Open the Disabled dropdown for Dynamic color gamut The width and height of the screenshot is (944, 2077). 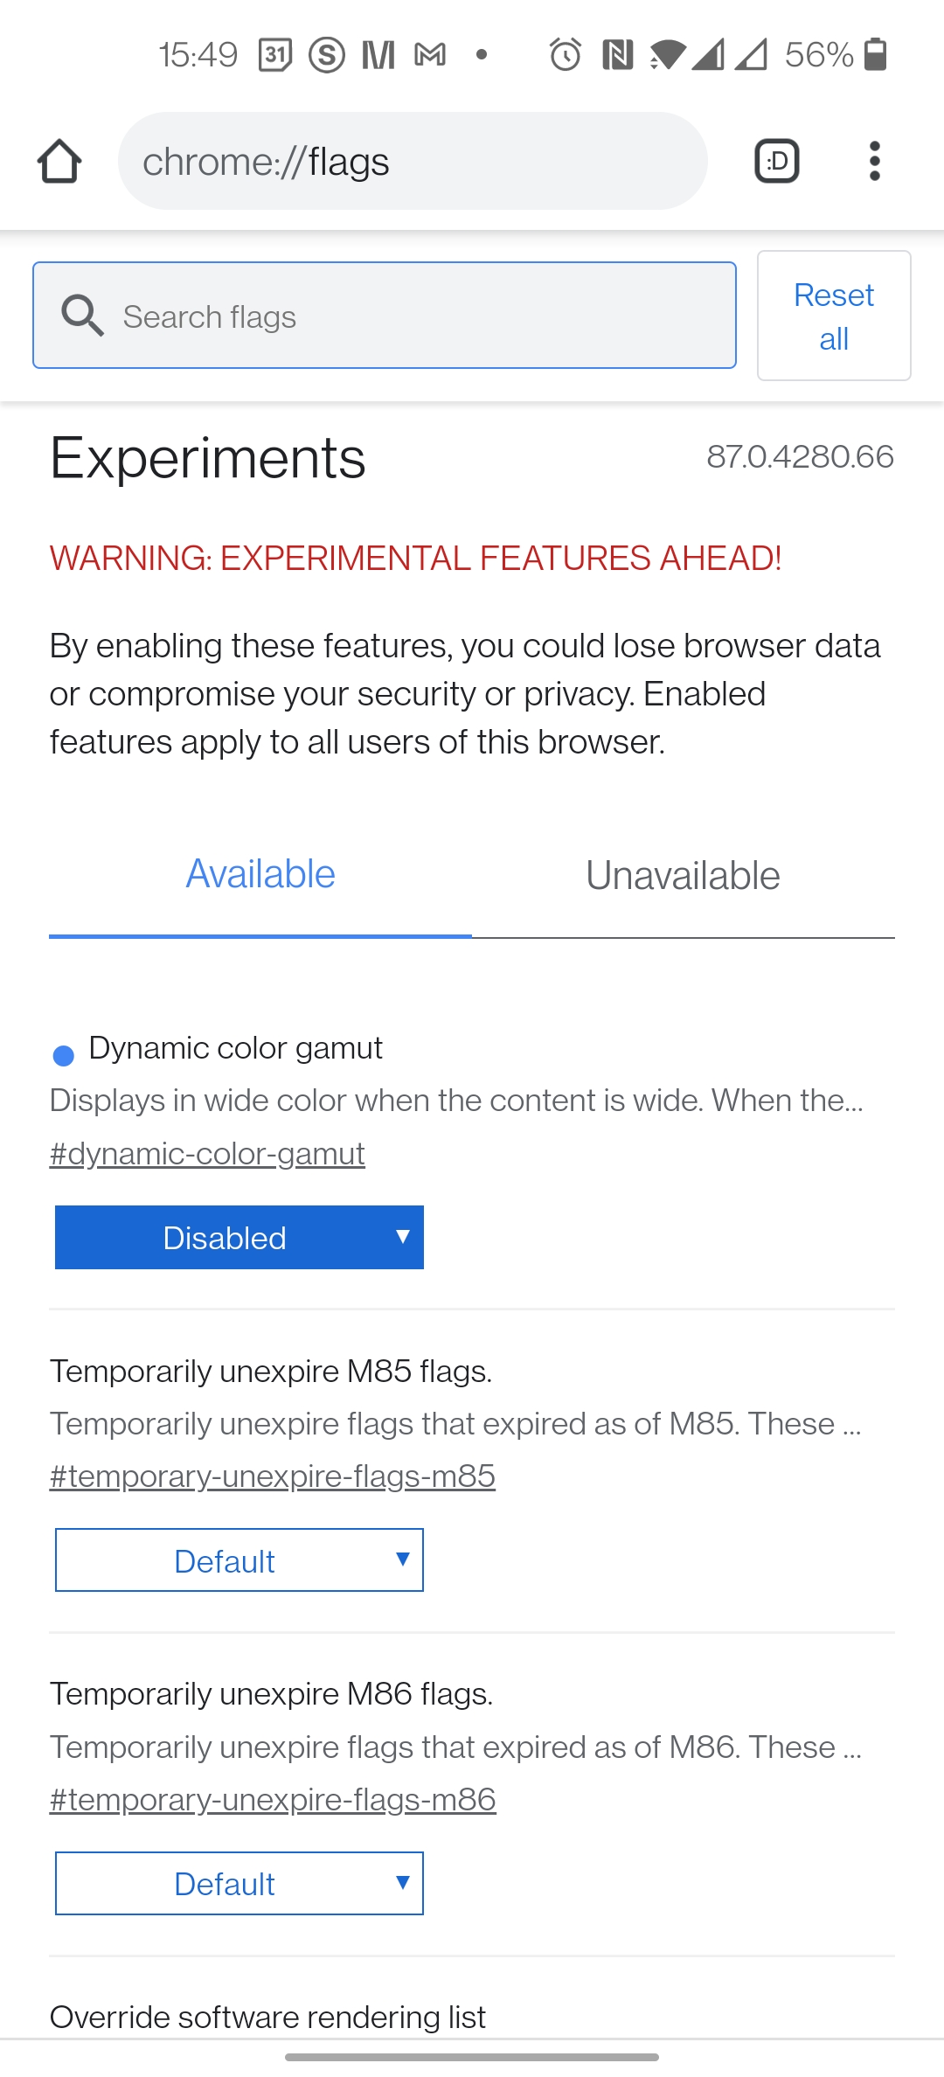(x=239, y=1237)
